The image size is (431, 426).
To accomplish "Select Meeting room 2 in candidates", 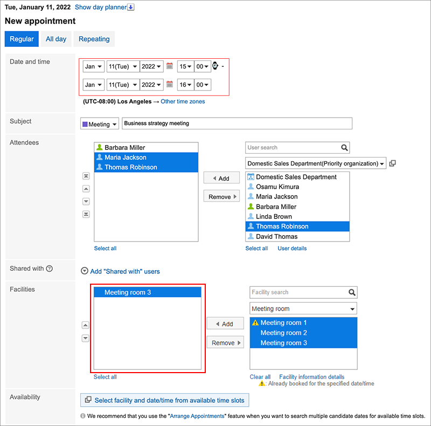I will coord(303,333).
